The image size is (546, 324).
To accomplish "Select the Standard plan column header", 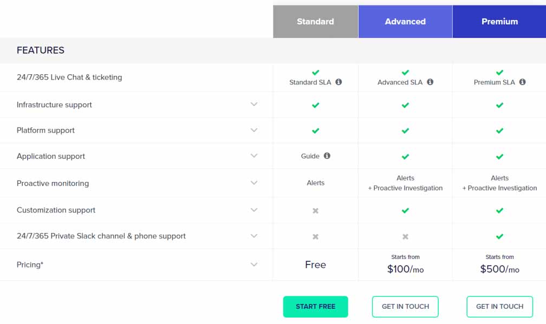I will (x=315, y=22).
